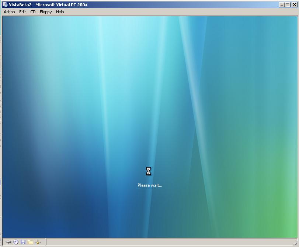
Task: Open the CD menu
Action: (33, 12)
